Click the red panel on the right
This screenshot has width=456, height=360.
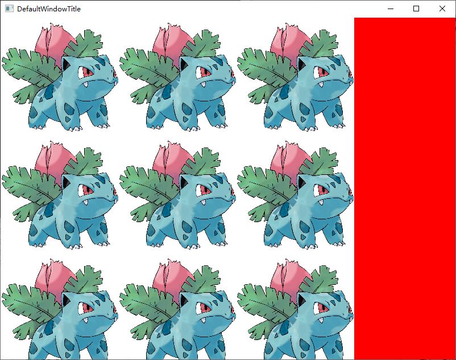[404, 189]
